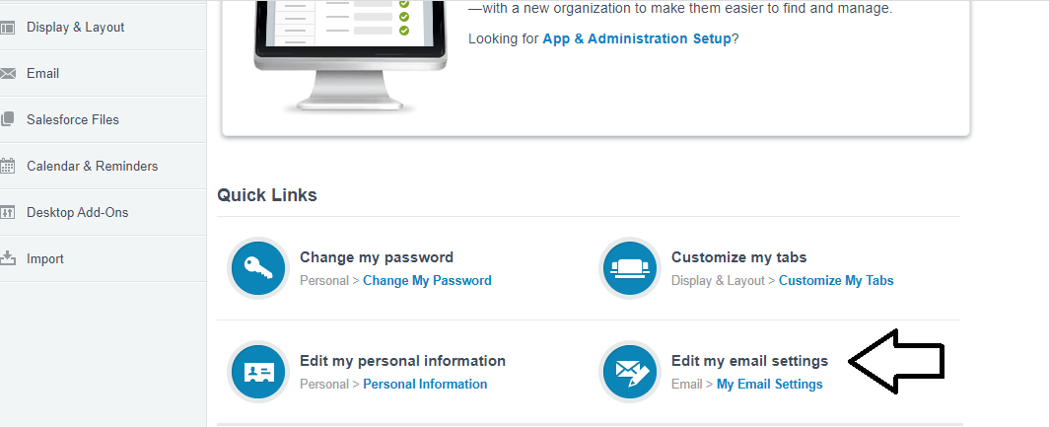Click the Email envelope sidebar icon
Image resolution: width=1049 pixels, height=427 pixels.
(x=8, y=74)
